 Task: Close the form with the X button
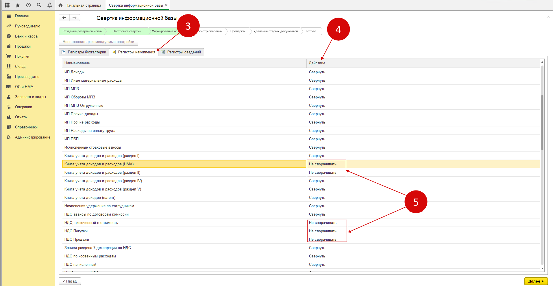tap(548, 17)
